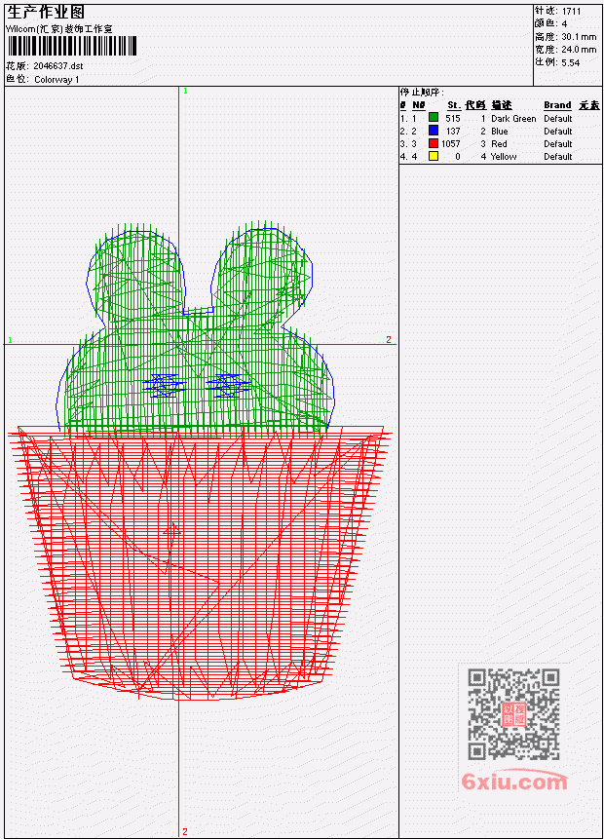604x839 pixels.
Task: Click the height value 30.1 mm
Action: 579,37
